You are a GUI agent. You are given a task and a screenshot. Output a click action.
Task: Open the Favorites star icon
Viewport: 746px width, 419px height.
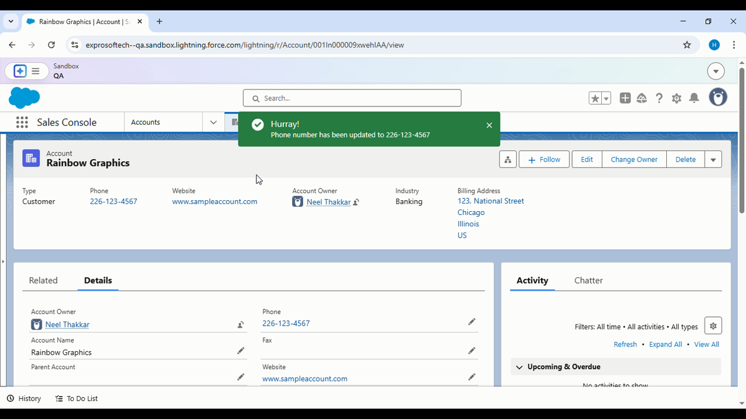tap(595, 98)
